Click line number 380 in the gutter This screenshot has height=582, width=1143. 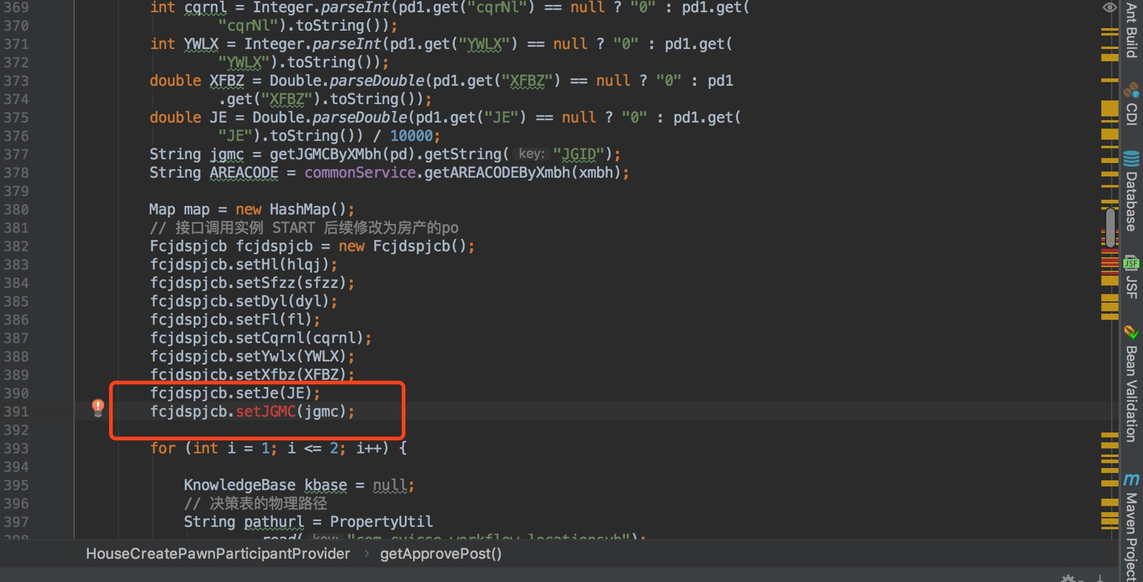(x=16, y=210)
